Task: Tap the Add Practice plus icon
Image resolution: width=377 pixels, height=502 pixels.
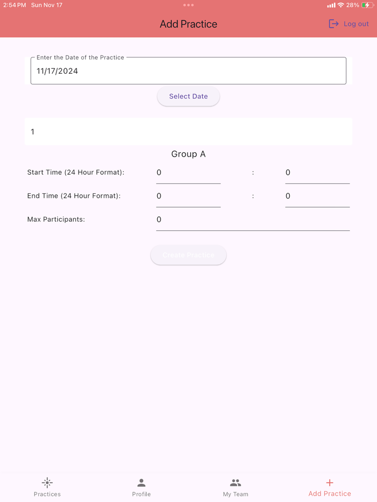Action: point(330,483)
